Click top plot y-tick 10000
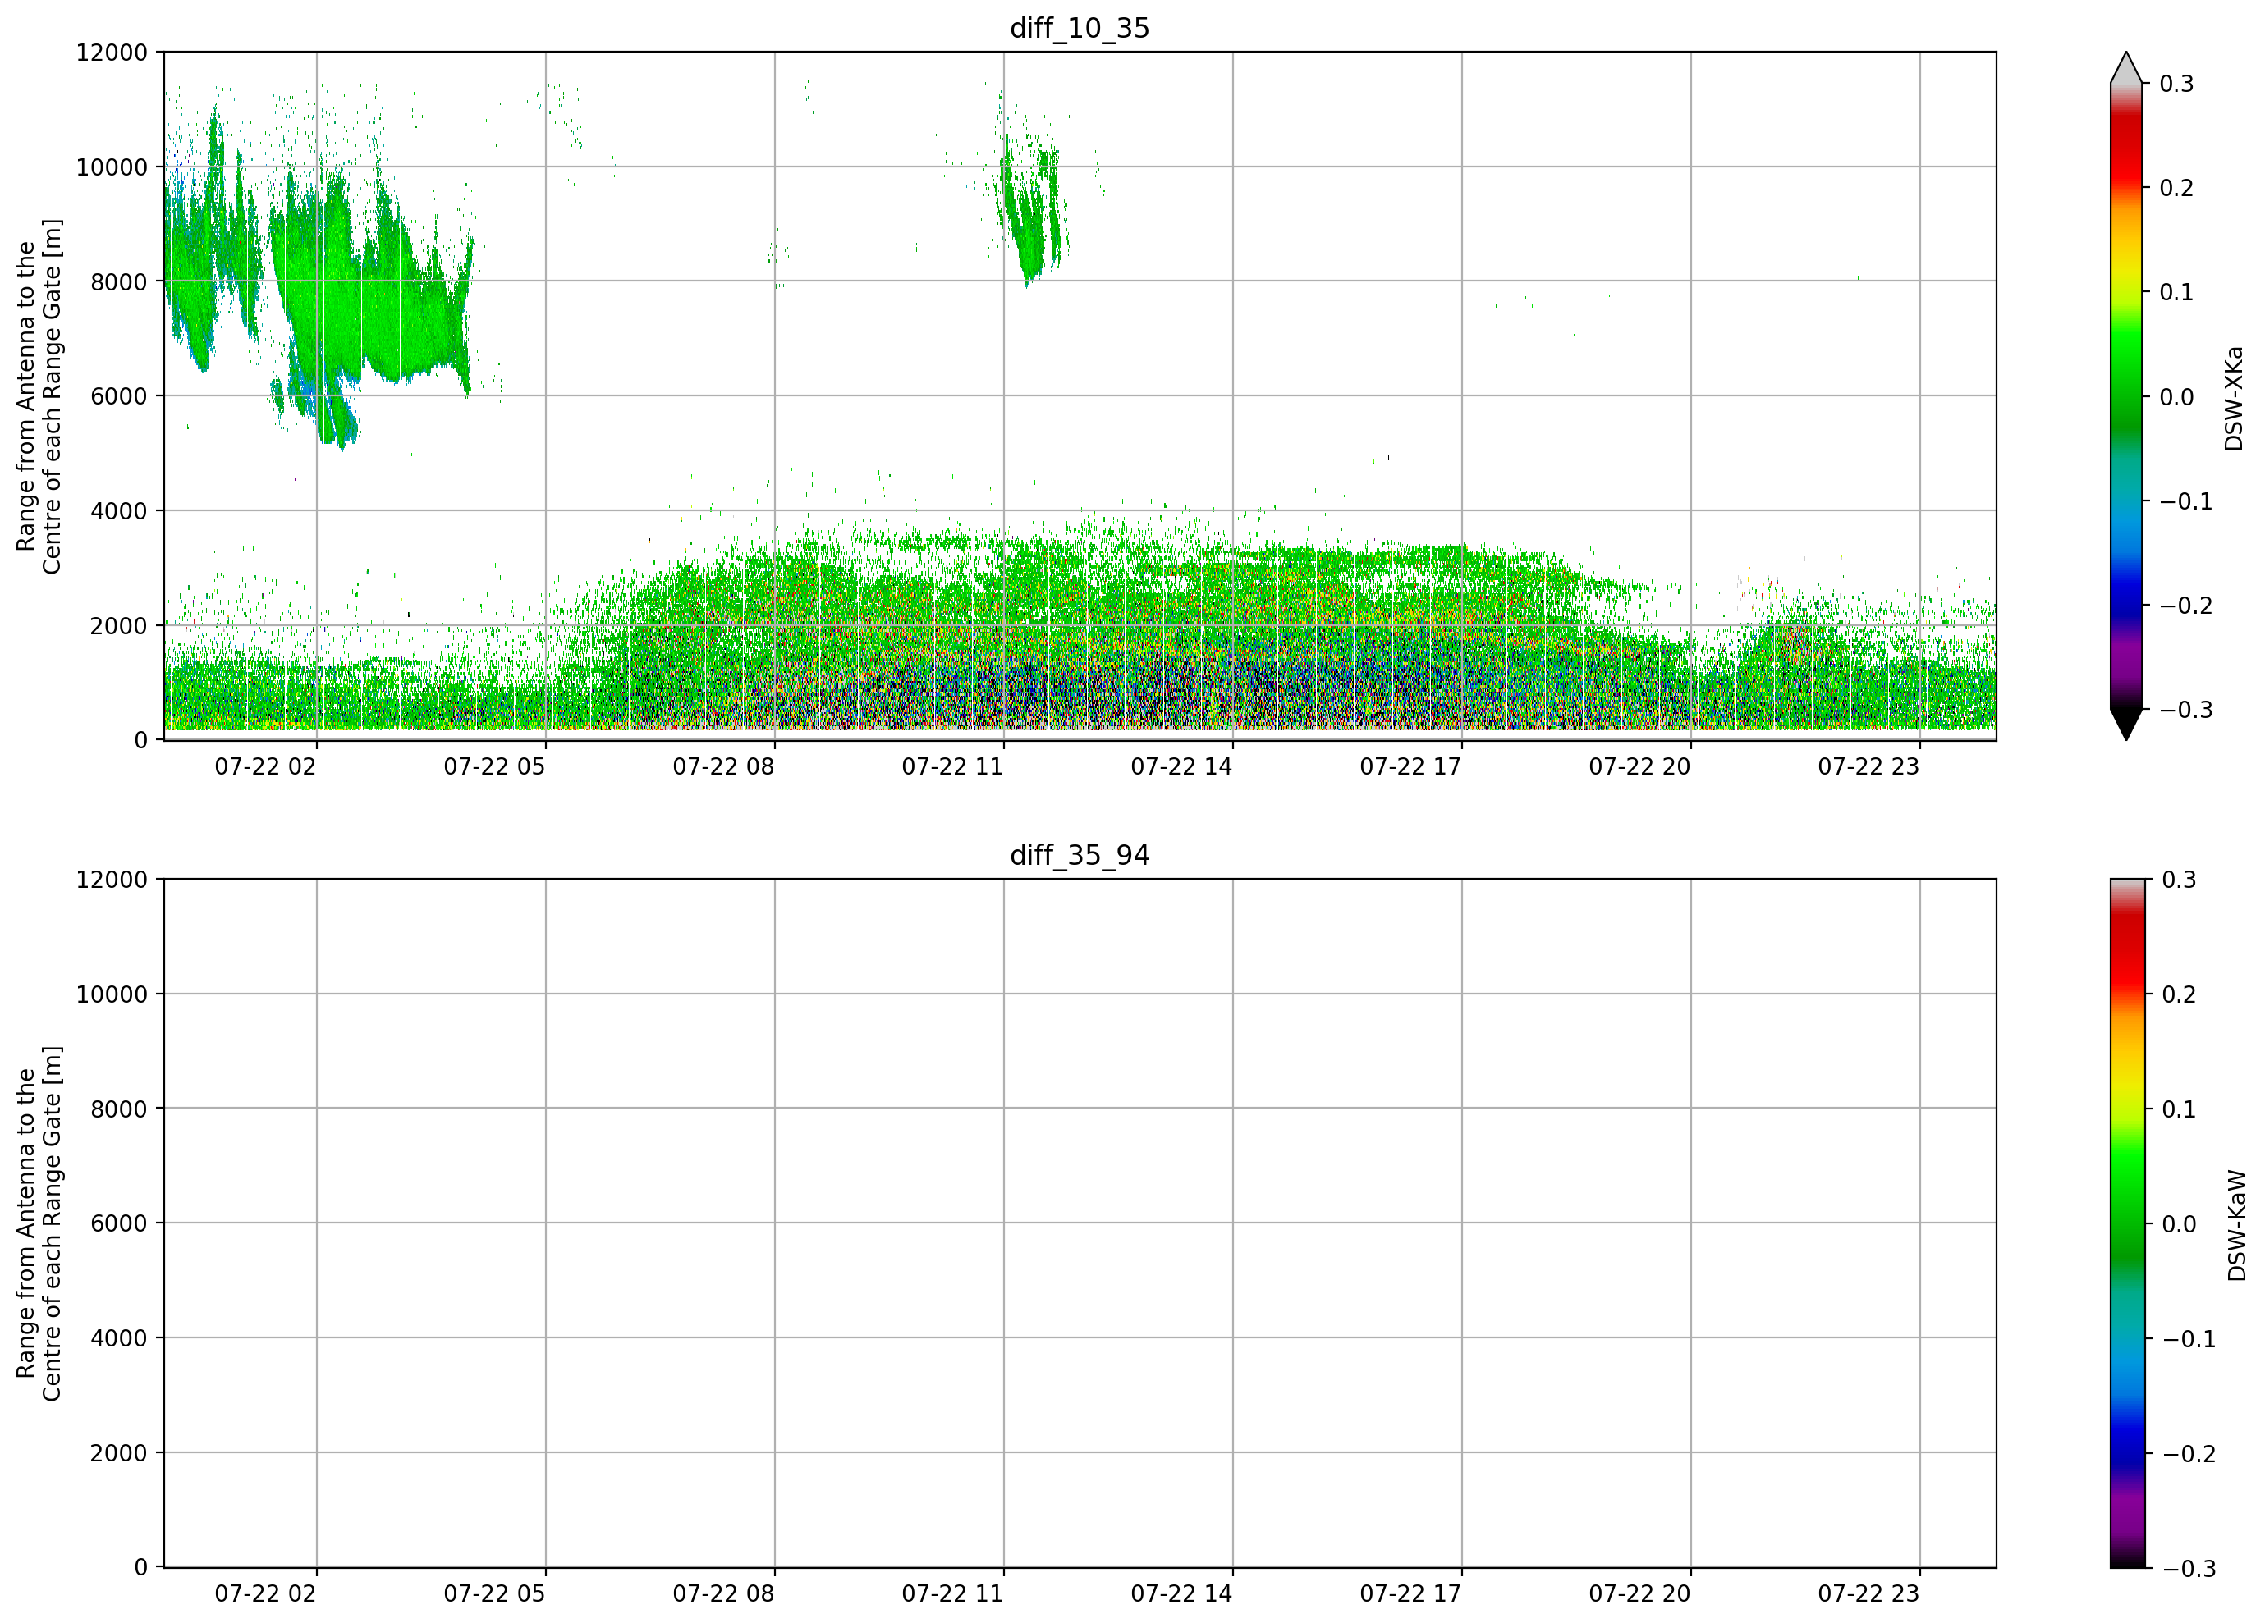 tap(112, 167)
